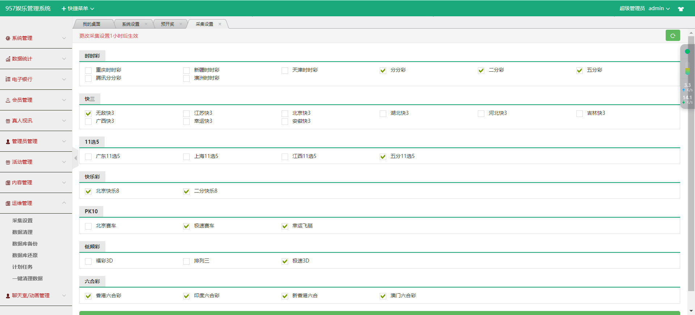
Task: Switch to the 系统设置 tab
Action: (x=131, y=24)
